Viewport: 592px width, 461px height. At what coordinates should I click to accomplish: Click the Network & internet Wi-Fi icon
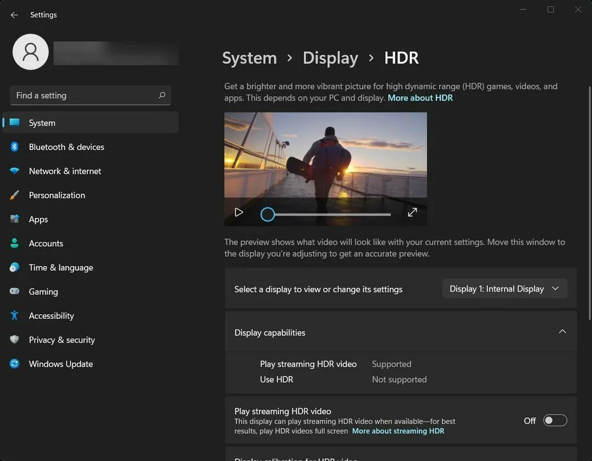pos(14,170)
